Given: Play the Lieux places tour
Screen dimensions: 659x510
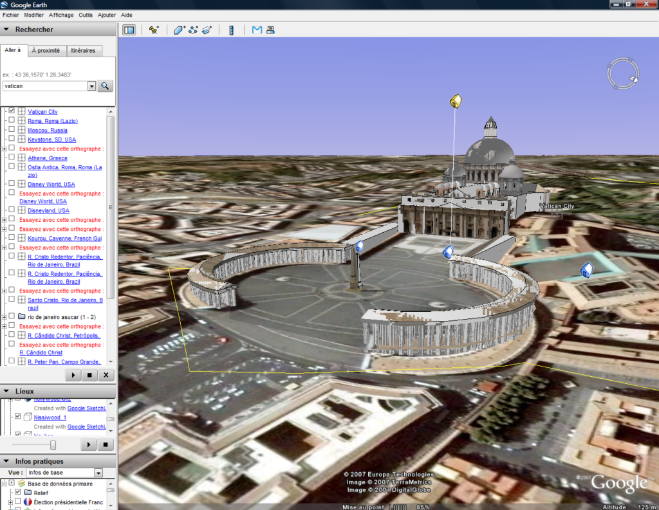Looking at the screenshot, I should tap(88, 444).
